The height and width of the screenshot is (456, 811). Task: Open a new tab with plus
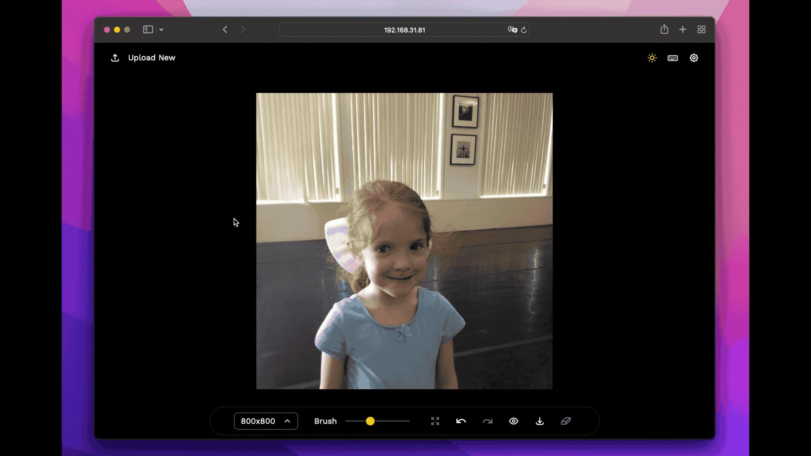click(683, 30)
